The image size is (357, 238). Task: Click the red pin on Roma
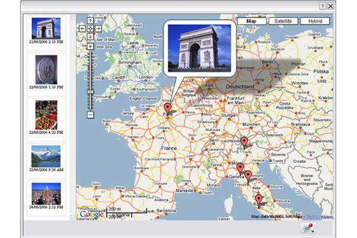[x=258, y=199]
